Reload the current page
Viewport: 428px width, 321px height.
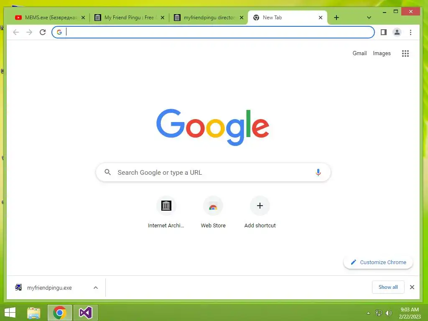click(x=43, y=32)
